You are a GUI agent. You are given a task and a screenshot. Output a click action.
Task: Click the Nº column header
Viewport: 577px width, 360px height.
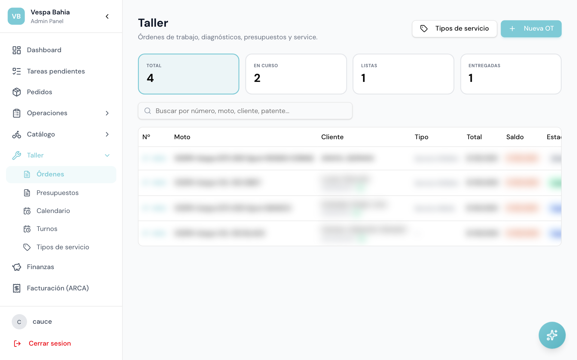point(146,137)
